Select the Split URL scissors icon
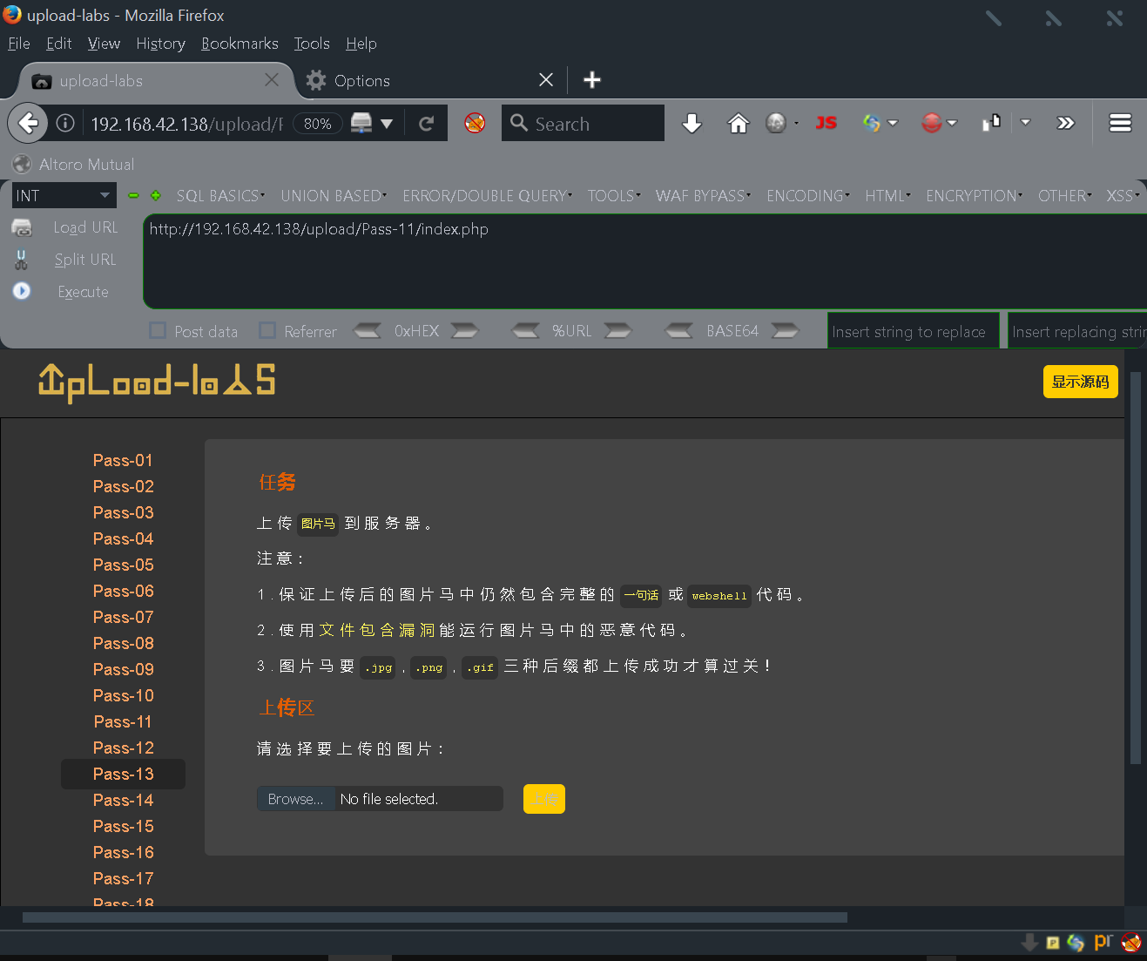Viewport: 1147px width, 961px height. point(22,260)
